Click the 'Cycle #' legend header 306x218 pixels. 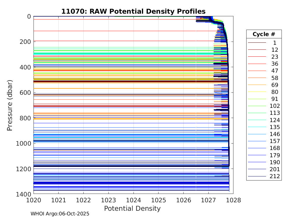(264, 34)
